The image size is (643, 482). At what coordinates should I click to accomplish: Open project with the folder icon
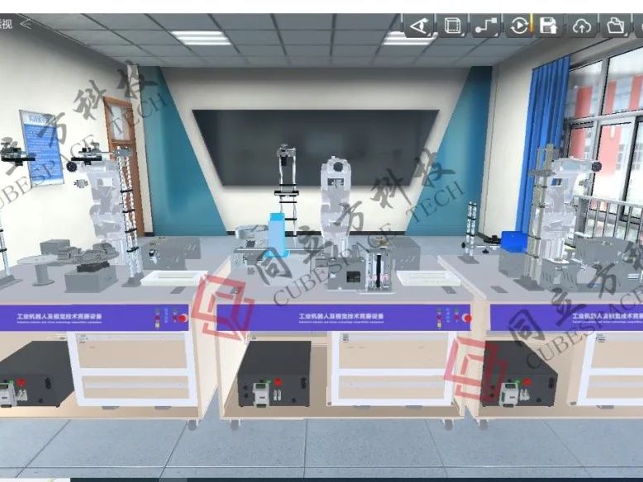(x=614, y=26)
